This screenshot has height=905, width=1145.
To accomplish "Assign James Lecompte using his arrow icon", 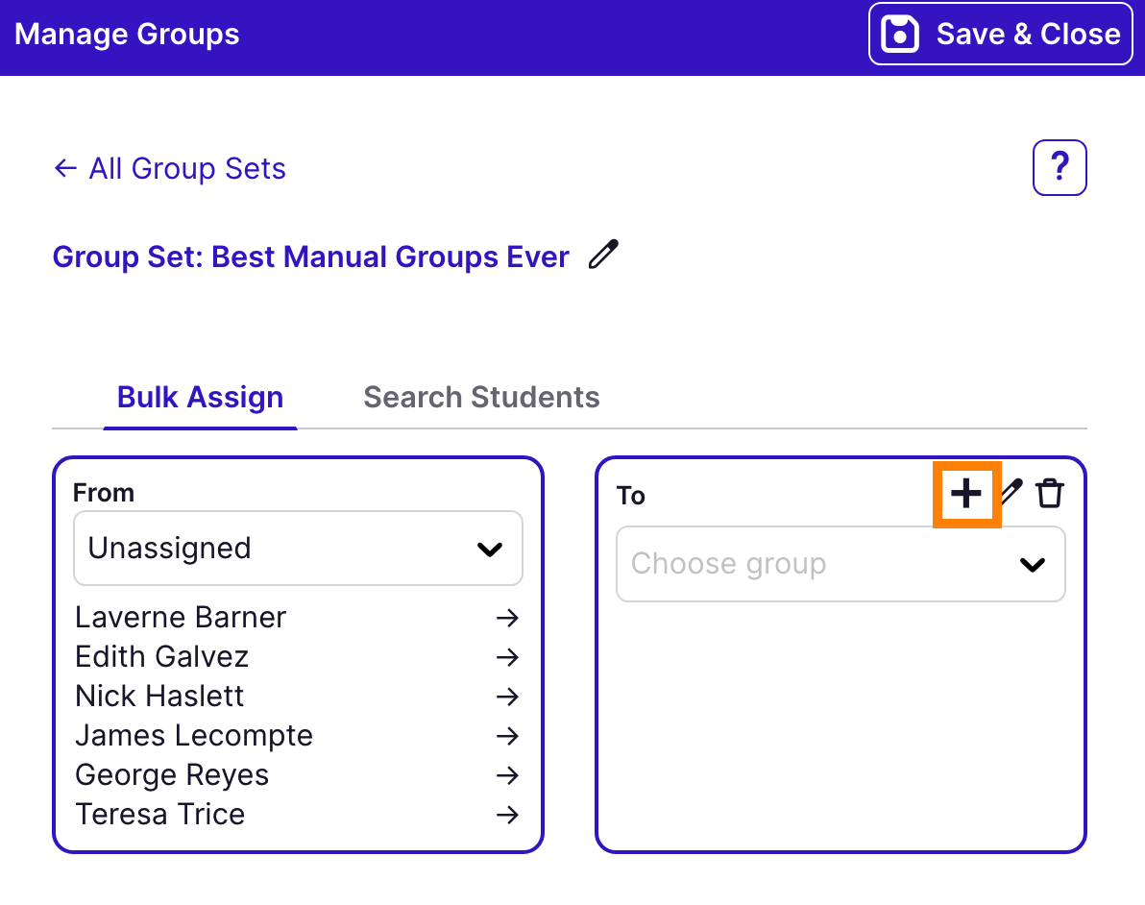I will pos(507,736).
